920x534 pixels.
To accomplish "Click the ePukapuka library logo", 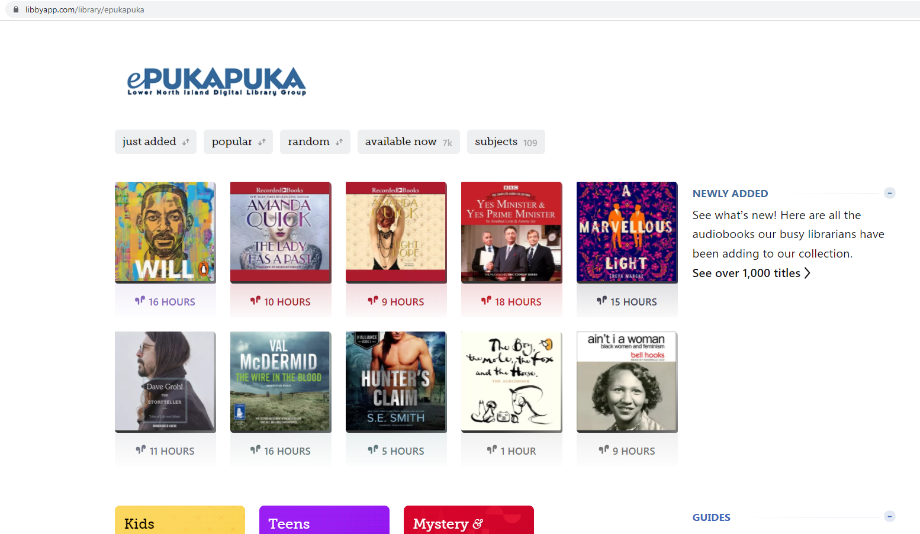I will point(217,81).
